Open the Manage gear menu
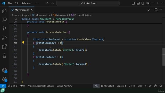This screenshot has width=165, height=93. 4,79
